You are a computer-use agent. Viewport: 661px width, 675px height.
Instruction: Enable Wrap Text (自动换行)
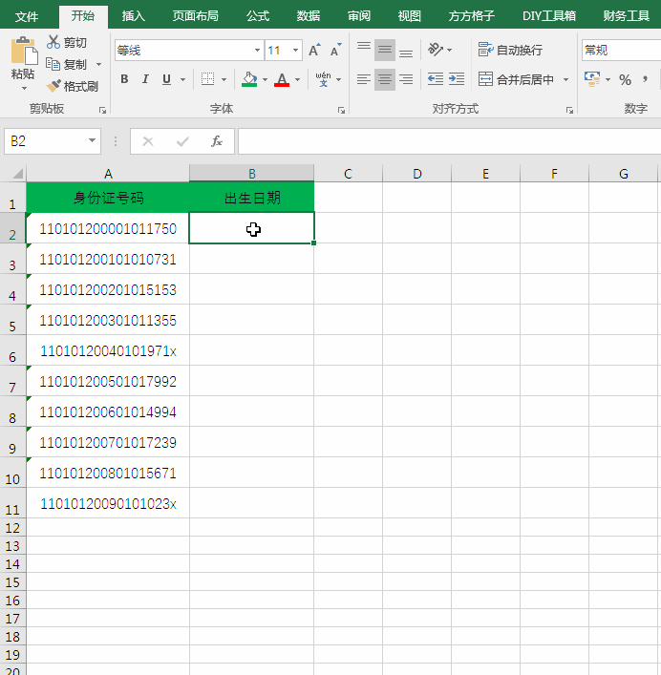tap(510, 50)
